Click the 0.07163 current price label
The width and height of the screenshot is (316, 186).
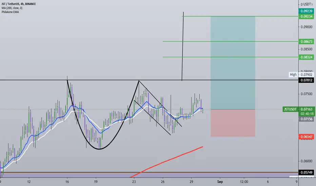click(306, 109)
